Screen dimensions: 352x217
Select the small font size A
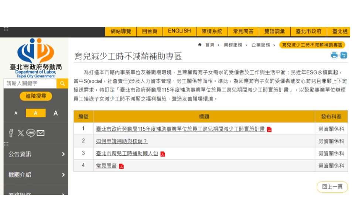click(16, 113)
